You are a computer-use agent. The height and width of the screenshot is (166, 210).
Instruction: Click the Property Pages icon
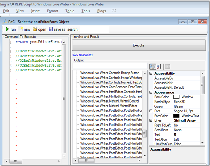[x=168, y=67]
